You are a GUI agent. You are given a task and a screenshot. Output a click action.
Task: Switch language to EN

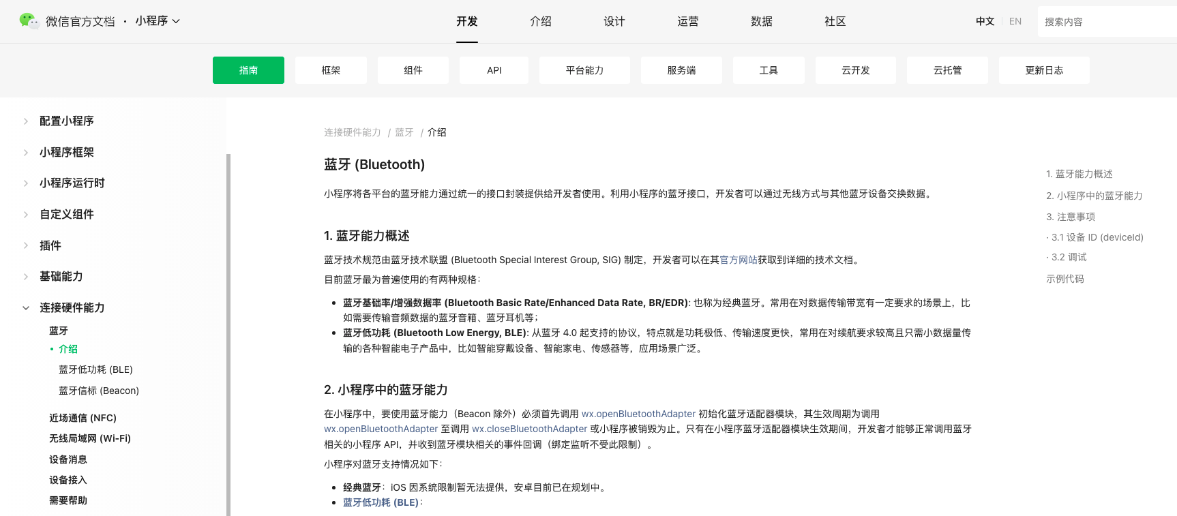[x=1015, y=22]
